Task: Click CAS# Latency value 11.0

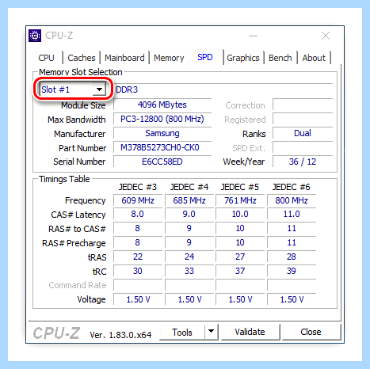Action: click(x=292, y=214)
